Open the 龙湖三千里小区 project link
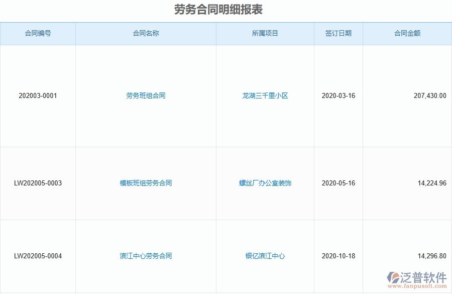 coord(264,95)
